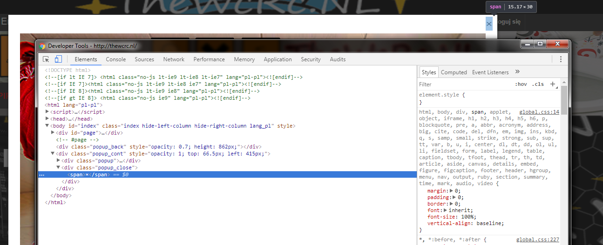Image resolution: width=603 pixels, height=245 pixels.
Task: Show more Styles pane tabs chevron
Action: tap(517, 72)
